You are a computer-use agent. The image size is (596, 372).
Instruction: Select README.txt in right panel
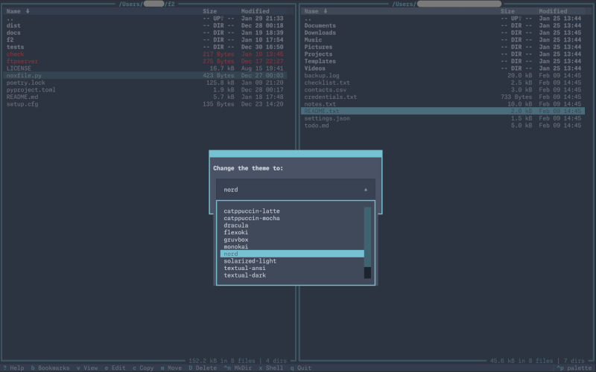click(443, 111)
